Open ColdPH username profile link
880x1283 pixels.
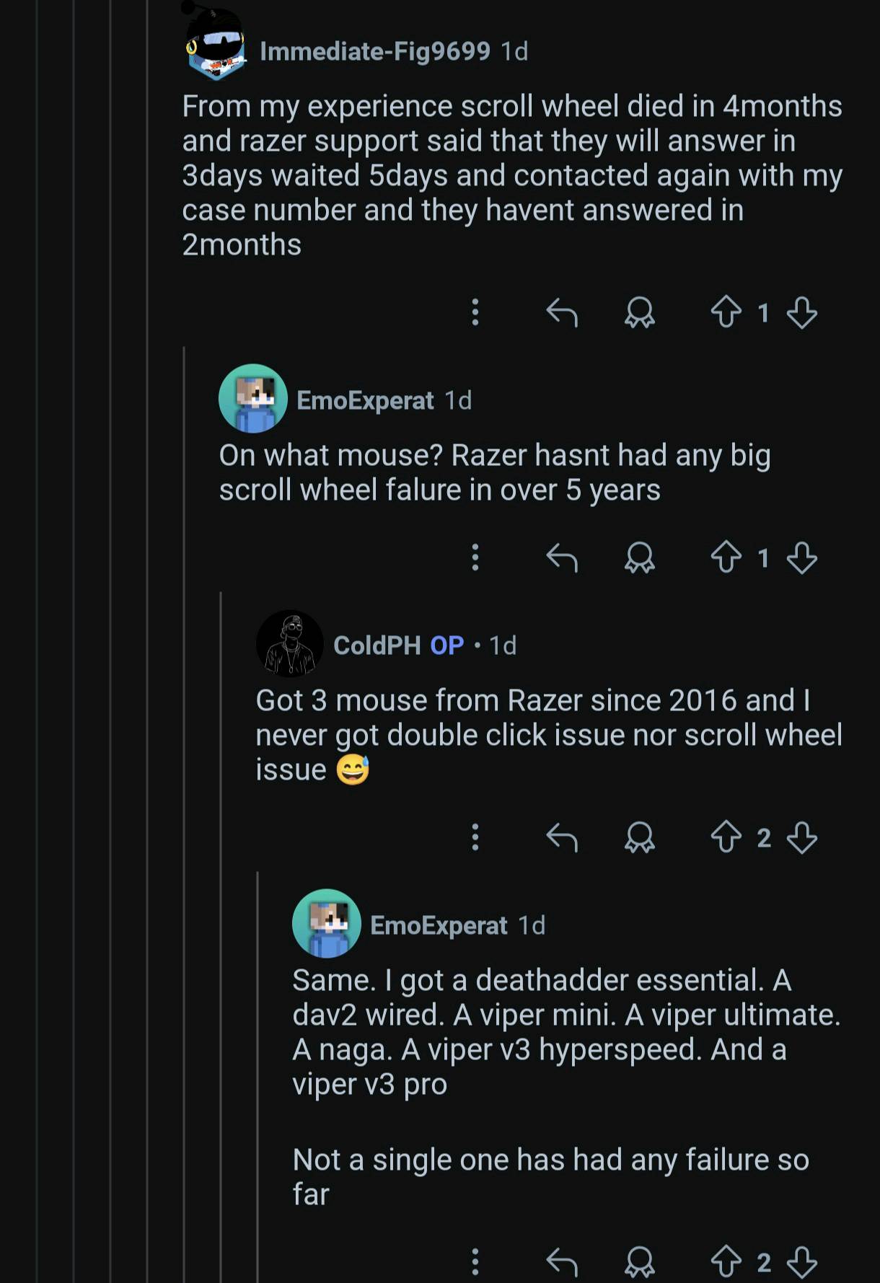[377, 645]
